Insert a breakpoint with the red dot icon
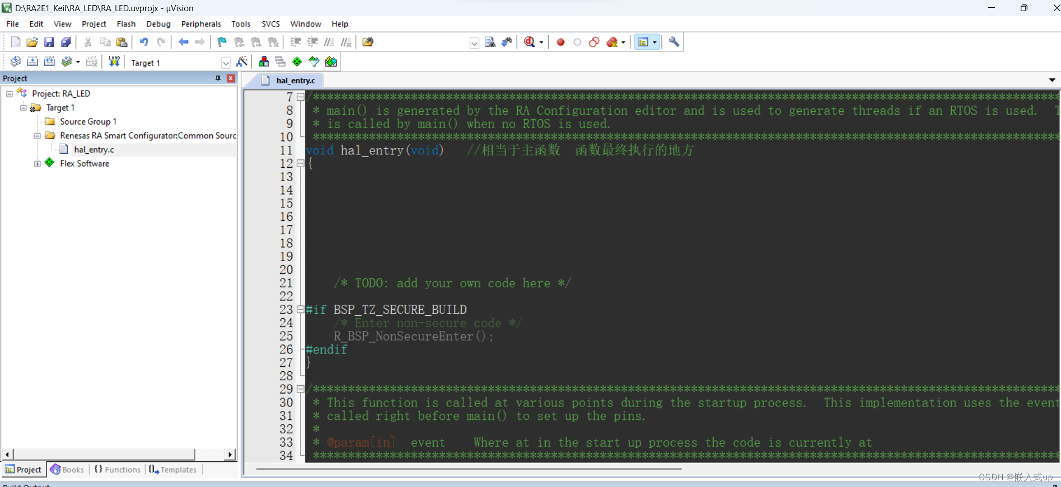Viewport: 1061px width, 487px height. (560, 42)
